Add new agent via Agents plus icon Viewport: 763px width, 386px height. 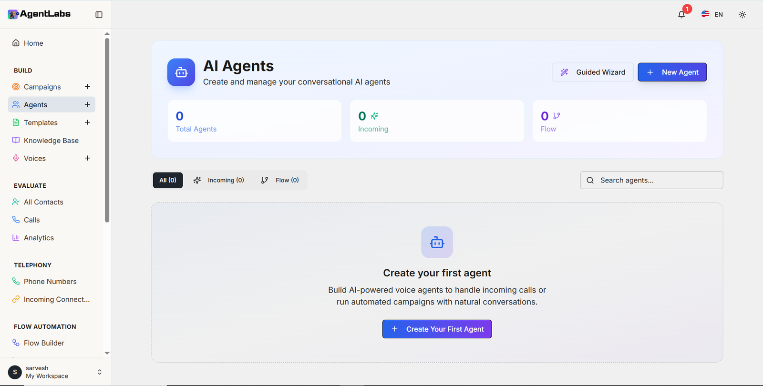pyautogui.click(x=87, y=104)
